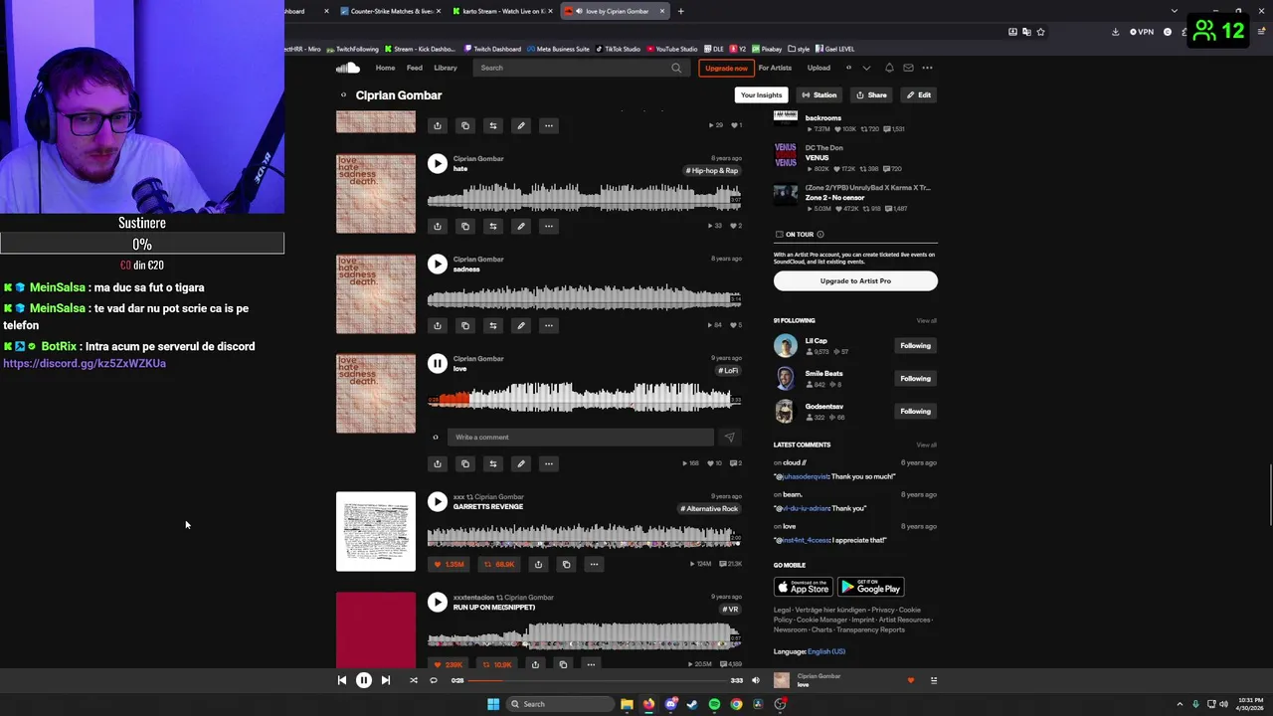Toggle repeat in player bar

[x=434, y=680]
